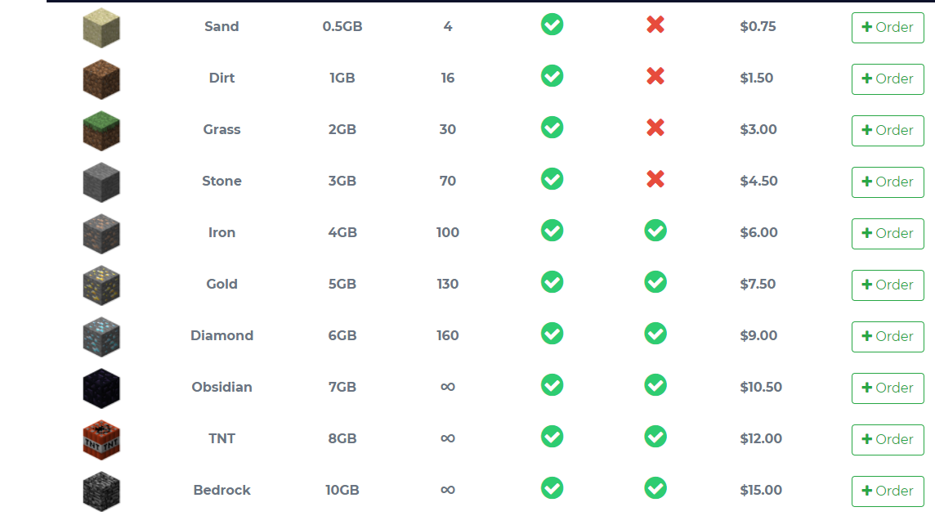
Task: Click the Dirt block icon
Action: click(x=101, y=79)
